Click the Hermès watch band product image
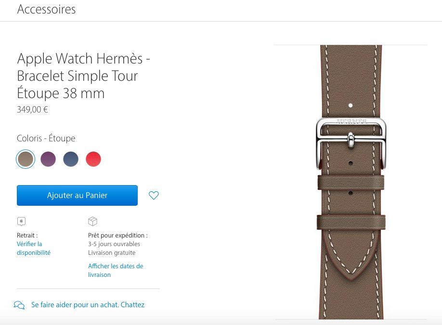The height and width of the screenshot is (325, 442). coord(351,182)
